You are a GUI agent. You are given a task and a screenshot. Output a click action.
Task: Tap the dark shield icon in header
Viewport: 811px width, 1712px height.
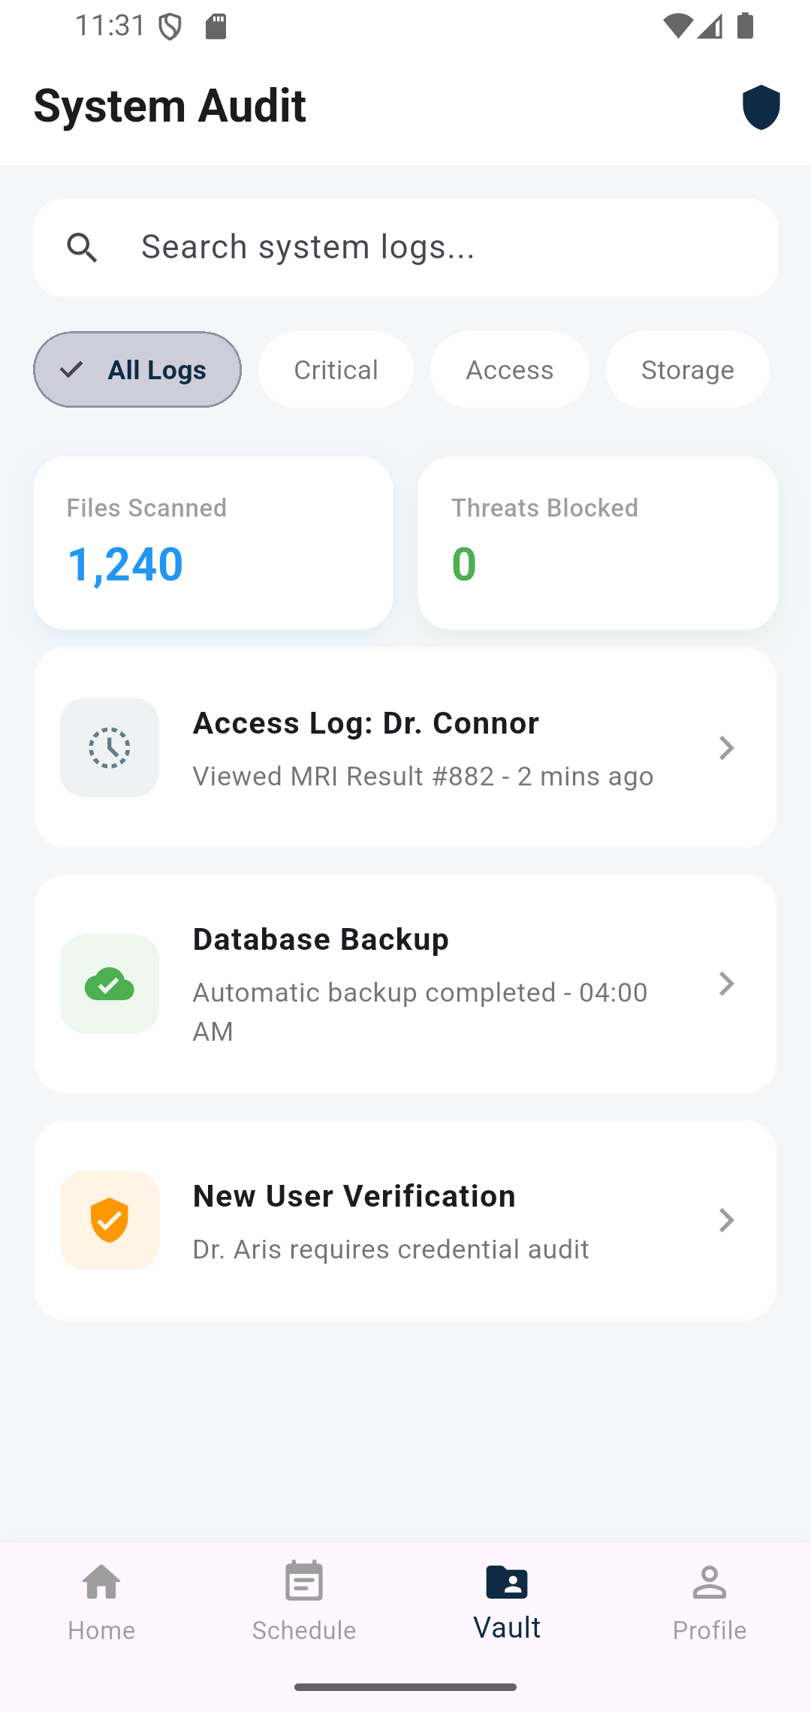pos(761,107)
